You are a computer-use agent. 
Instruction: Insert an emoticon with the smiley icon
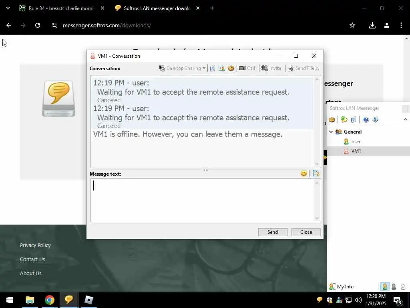[x=304, y=173]
